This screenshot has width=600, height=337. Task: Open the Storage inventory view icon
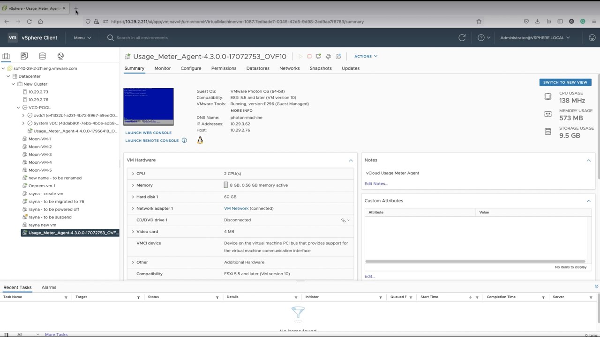click(x=42, y=56)
